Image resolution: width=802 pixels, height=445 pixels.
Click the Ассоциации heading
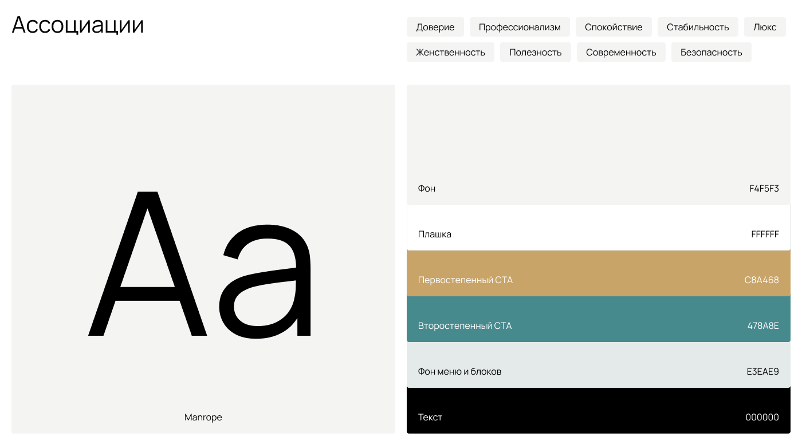(78, 25)
